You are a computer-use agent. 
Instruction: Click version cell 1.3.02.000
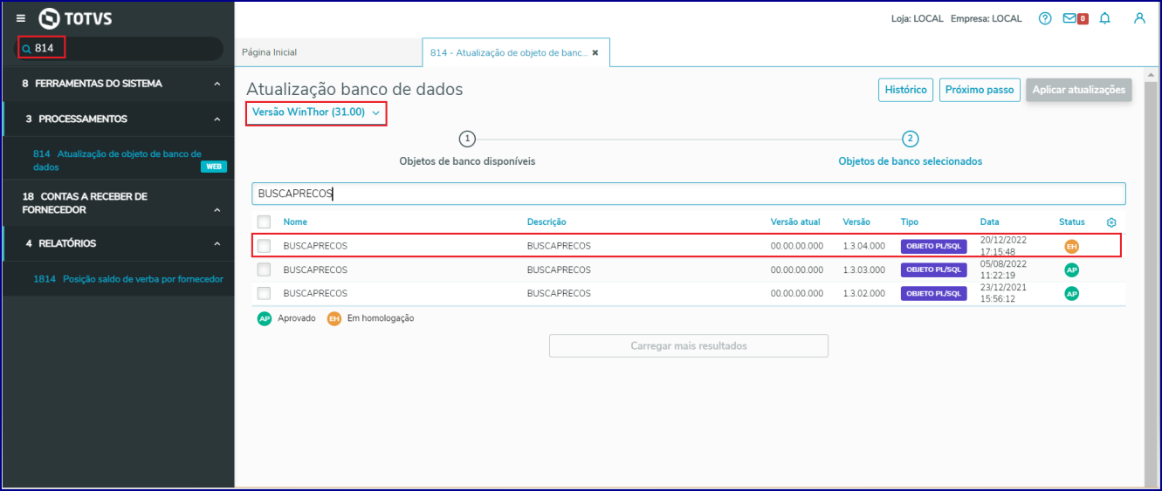click(x=864, y=294)
